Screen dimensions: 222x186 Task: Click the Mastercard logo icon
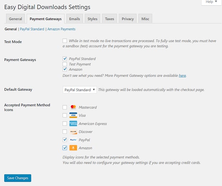[73, 107]
